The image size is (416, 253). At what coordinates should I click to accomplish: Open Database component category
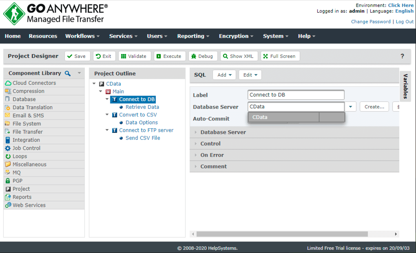coord(44,99)
